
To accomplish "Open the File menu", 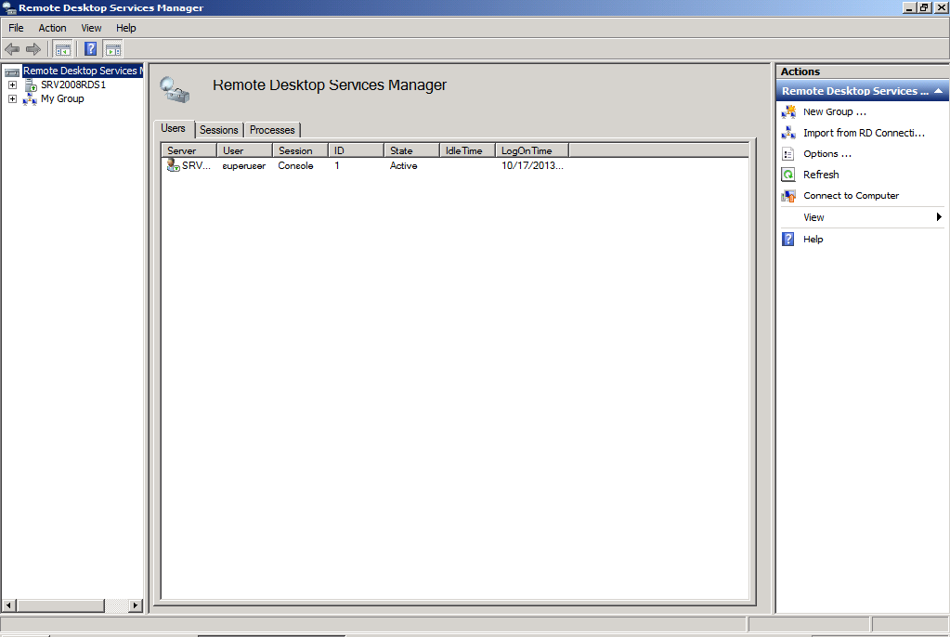I will (16, 28).
